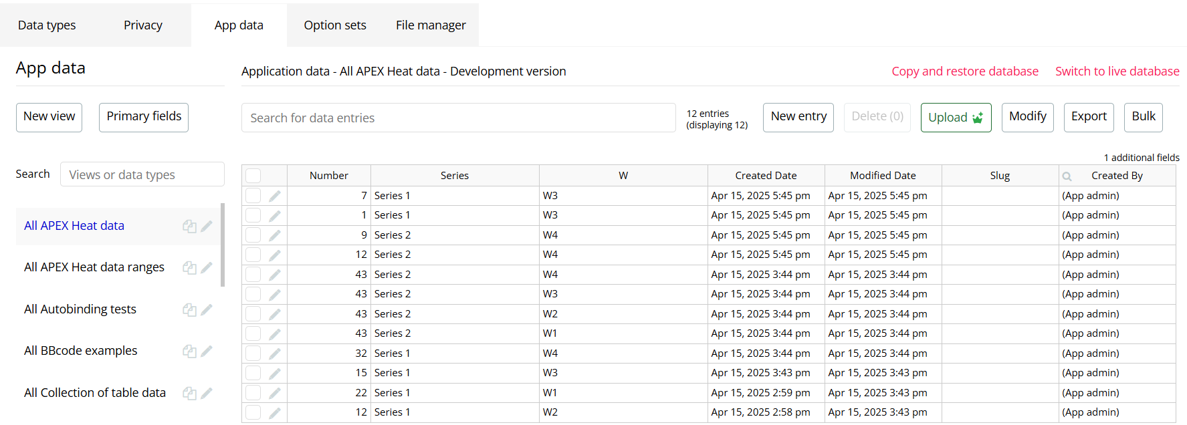
Task: Click search magnifier icon in Created By header
Action: point(1067,176)
